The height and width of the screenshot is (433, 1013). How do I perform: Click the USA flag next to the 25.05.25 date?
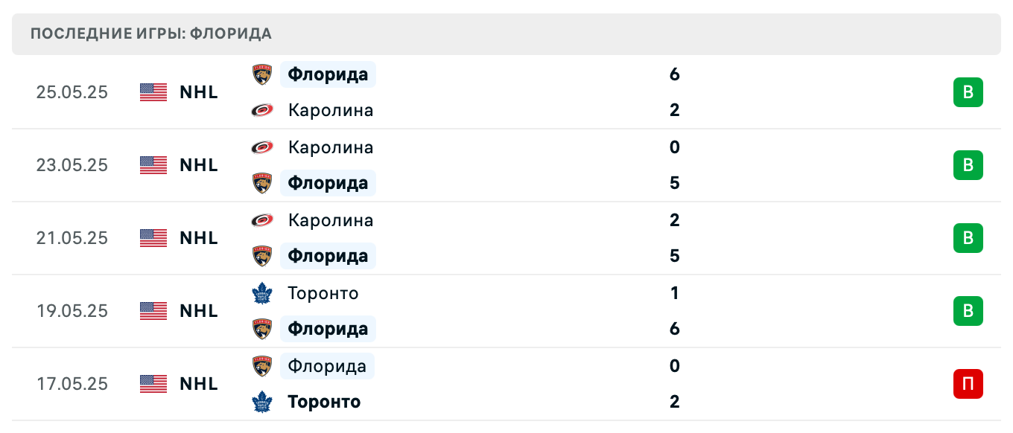pyautogui.click(x=153, y=92)
